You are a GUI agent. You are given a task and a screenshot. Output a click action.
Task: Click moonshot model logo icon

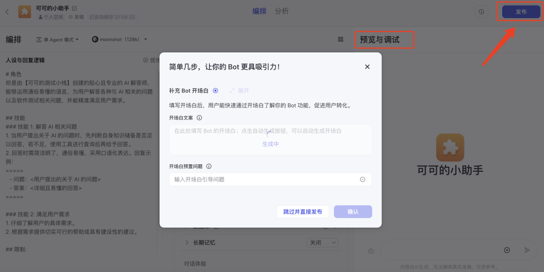pyautogui.click(x=95, y=40)
